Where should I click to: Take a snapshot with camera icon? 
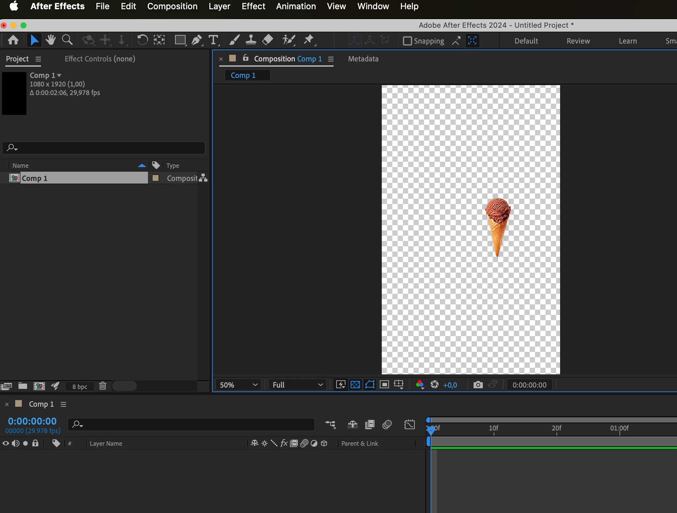coord(478,385)
